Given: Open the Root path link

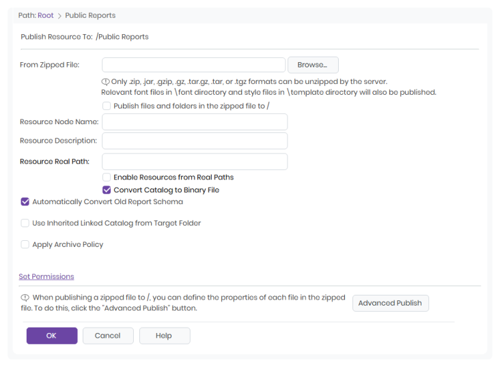Looking at the screenshot, I should pos(46,15).
